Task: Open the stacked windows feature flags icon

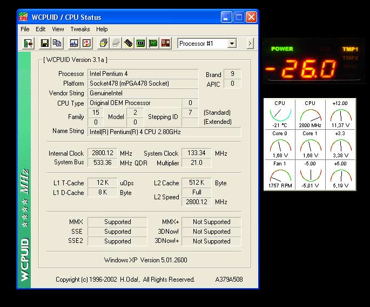Action: click(x=103, y=43)
